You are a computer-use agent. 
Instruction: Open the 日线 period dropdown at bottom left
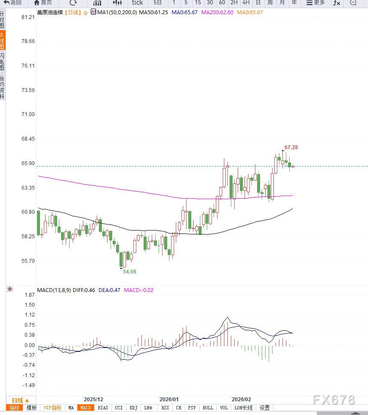tap(20, 400)
